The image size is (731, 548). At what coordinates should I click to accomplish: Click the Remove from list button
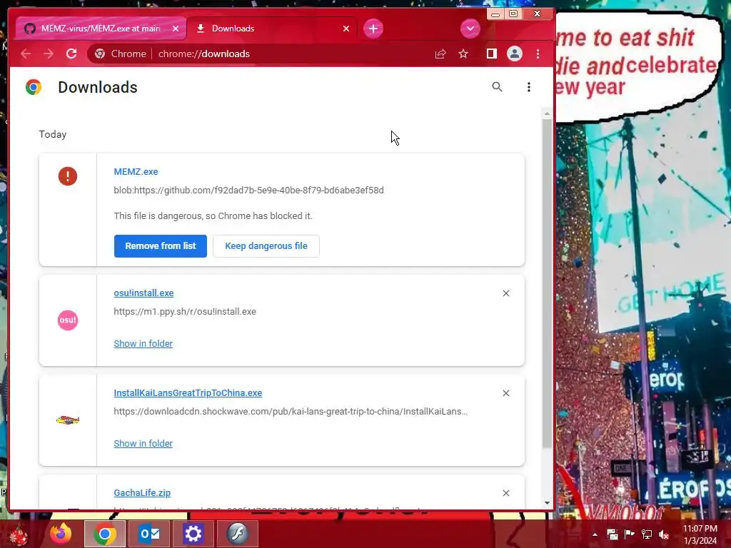[x=161, y=246]
